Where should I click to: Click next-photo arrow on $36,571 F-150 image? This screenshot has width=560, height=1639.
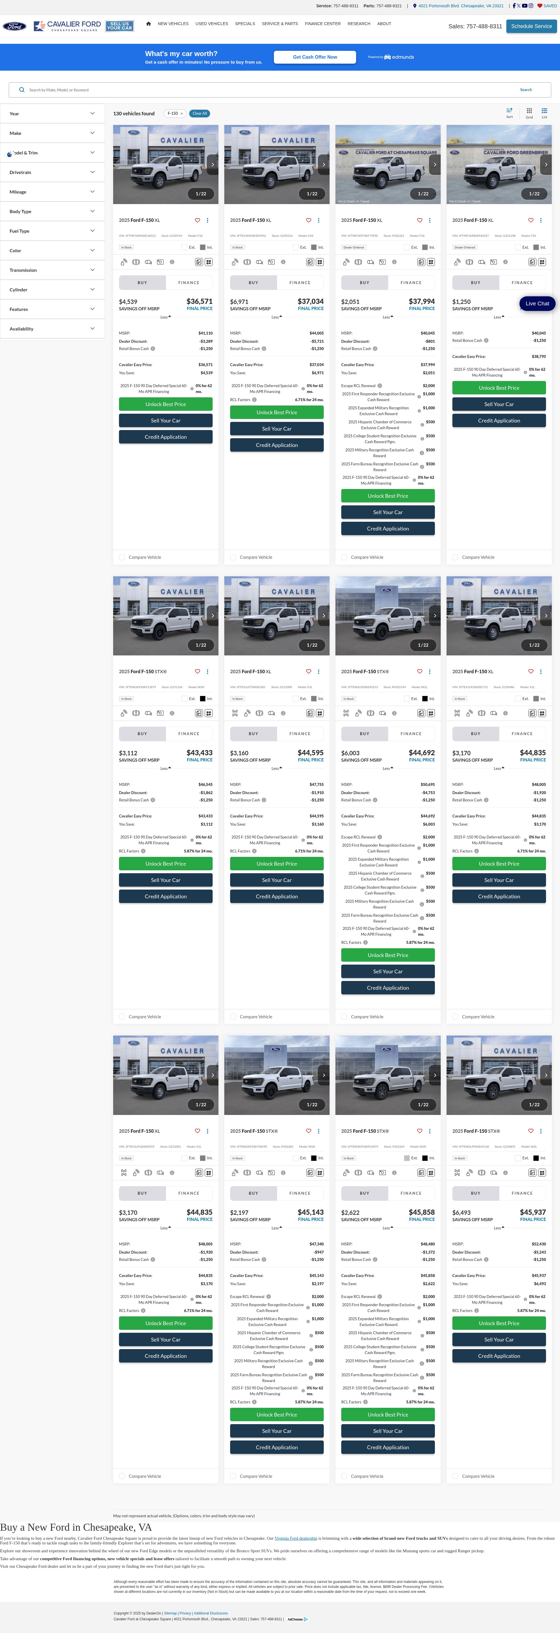click(212, 164)
